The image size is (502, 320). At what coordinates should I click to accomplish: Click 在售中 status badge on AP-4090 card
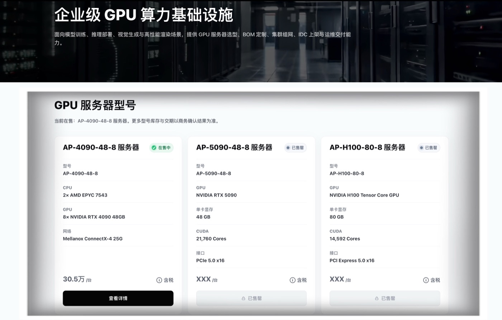161,148
